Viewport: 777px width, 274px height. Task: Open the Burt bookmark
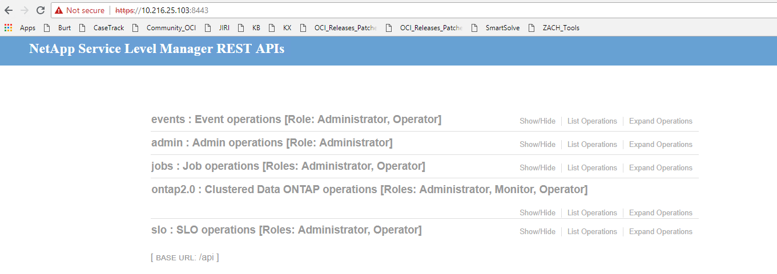tap(59, 27)
